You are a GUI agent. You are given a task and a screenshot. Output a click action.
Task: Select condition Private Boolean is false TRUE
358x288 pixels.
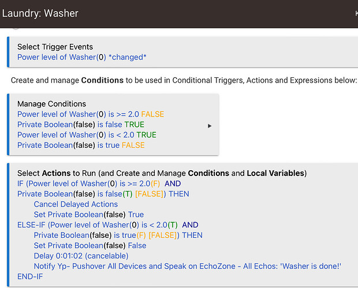coord(81,124)
